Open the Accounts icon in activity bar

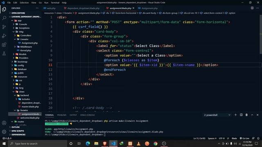[x=4, y=123]
